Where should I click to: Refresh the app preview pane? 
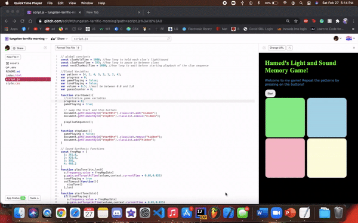[290, 48]
